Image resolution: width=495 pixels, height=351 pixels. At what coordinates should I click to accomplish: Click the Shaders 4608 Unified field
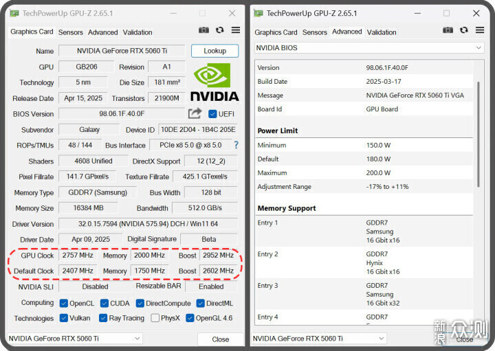click(93, 161)
